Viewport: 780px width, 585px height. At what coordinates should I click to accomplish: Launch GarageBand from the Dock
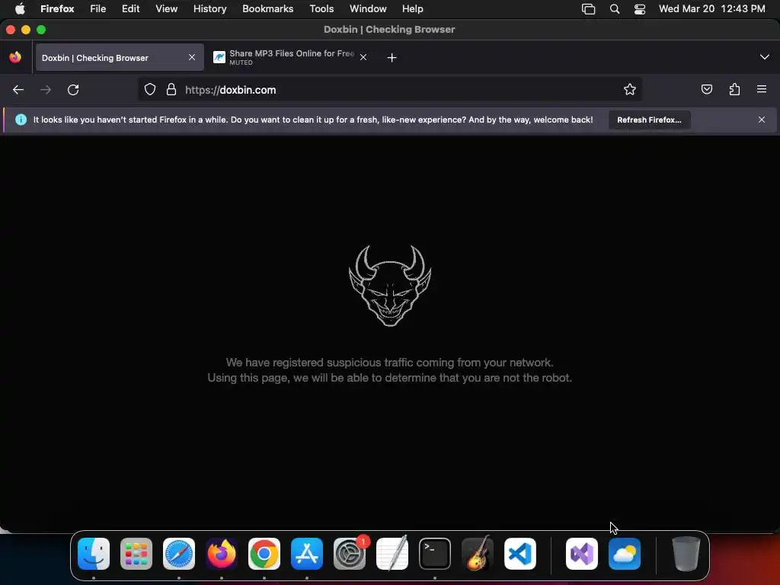[x=478, y=554]
